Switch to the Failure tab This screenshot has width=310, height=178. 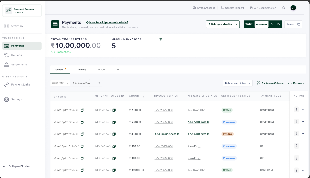(101, 70)
